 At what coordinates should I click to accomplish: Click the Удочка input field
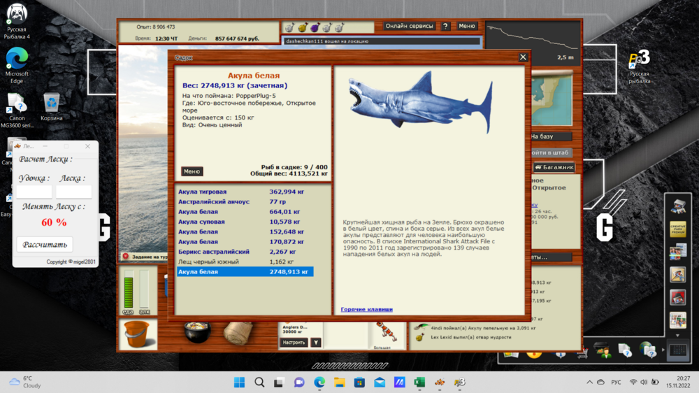[34, 192]
